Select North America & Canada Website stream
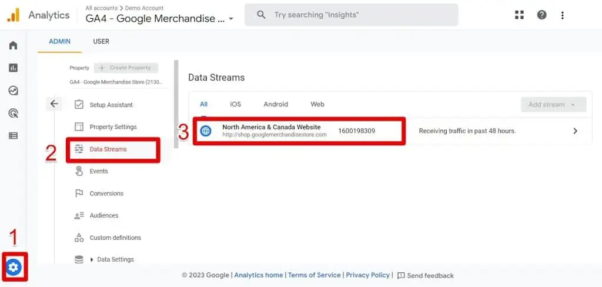Image resolution: width=602 pixels, height=287 pixels. (272, 127)
